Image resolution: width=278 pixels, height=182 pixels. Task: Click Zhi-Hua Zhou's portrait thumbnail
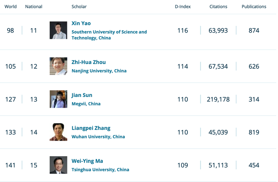click(58, 66)
